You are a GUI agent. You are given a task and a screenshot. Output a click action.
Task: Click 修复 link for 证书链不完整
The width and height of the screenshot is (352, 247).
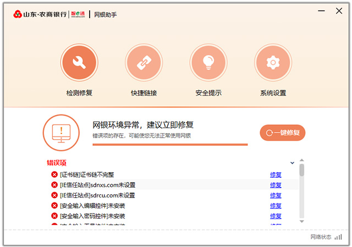click(276, 175)
